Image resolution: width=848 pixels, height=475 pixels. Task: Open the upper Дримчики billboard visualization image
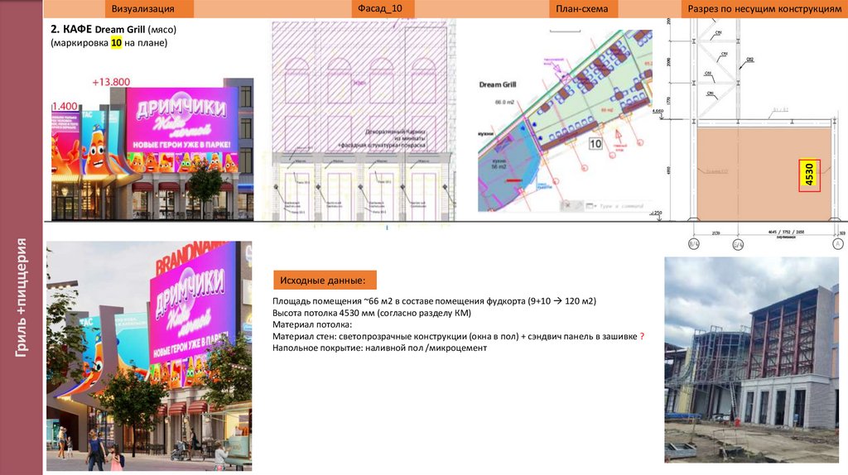coord(152,149)
